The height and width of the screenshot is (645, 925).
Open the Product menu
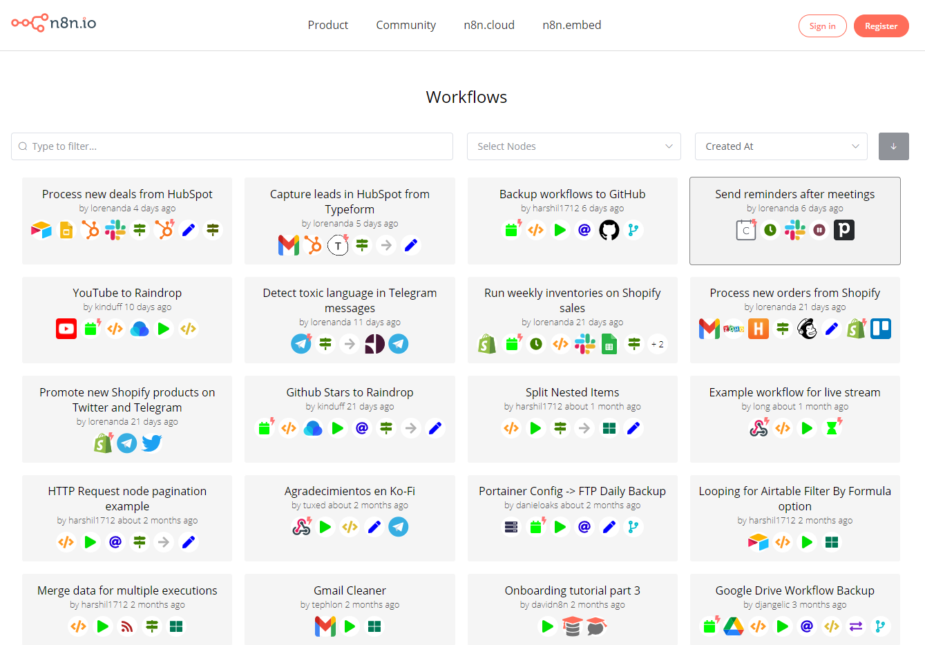(x=327, y=25)
